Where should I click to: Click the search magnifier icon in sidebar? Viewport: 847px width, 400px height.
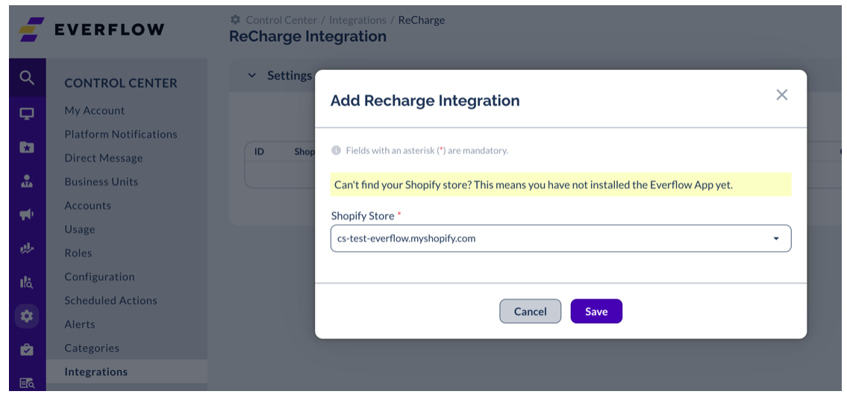pos(27,77)
